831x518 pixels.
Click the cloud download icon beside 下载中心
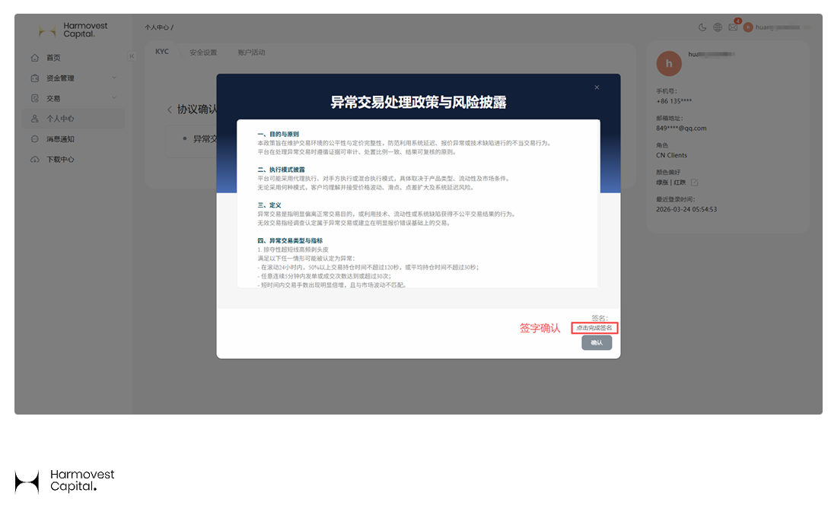click(35, 160)
